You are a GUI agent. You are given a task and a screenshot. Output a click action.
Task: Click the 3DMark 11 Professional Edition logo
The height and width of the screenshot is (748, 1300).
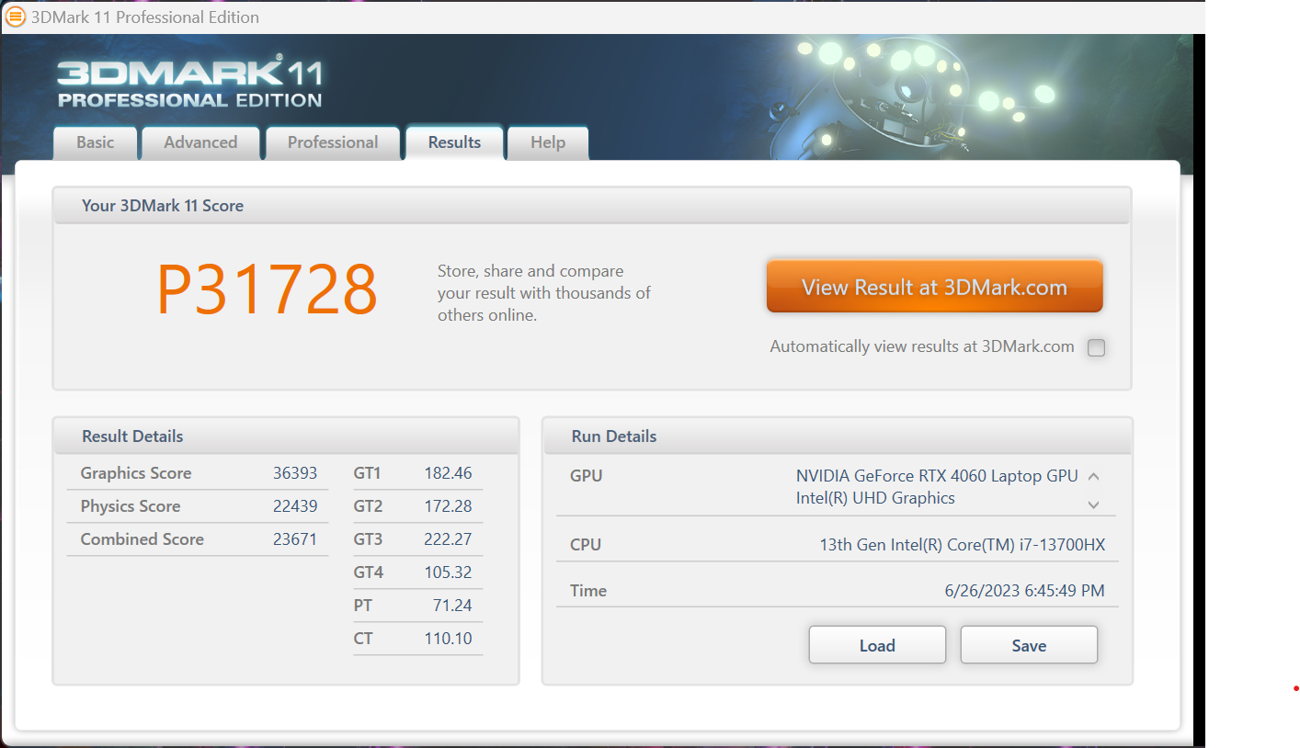pos(189,84)
